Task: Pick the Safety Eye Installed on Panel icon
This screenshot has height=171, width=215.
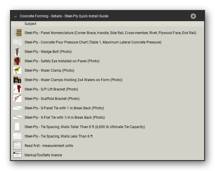Action: pos(17,61)
